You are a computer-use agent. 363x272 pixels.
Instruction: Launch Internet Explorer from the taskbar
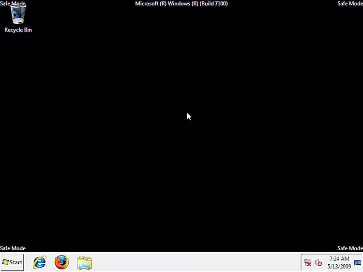point(39,262)
